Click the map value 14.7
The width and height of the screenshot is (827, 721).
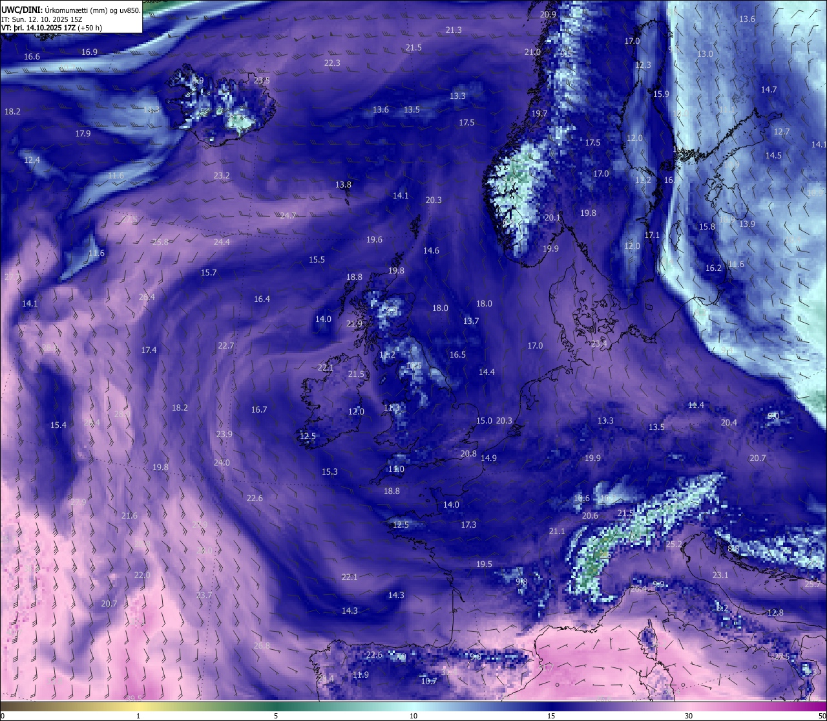click(x=768, y=90)
